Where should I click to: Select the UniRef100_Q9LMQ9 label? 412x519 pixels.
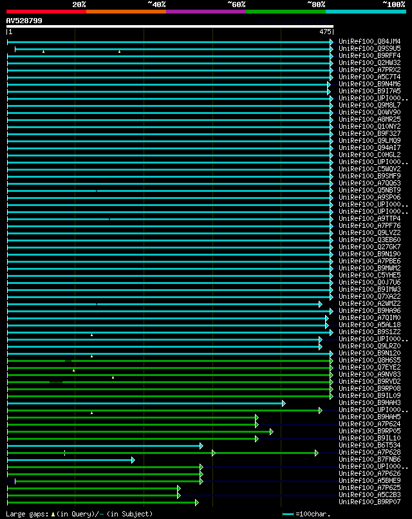(x=370, y=140)
